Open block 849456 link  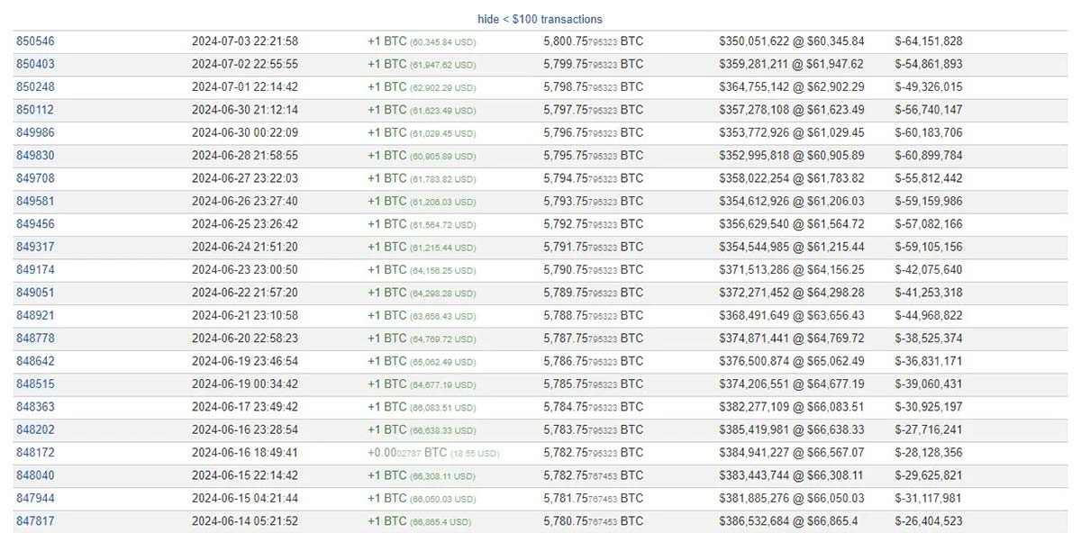point(35,224)
